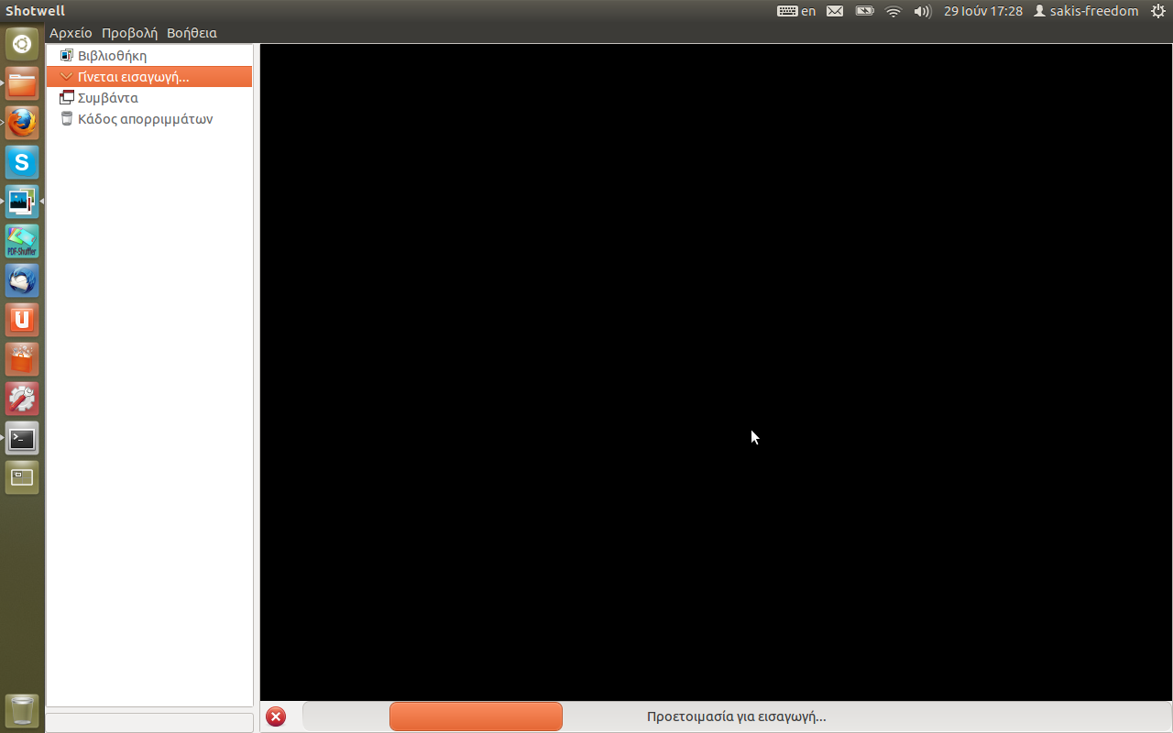Launch PDF-Shuffler from the dock

click(x=22, y=241)
